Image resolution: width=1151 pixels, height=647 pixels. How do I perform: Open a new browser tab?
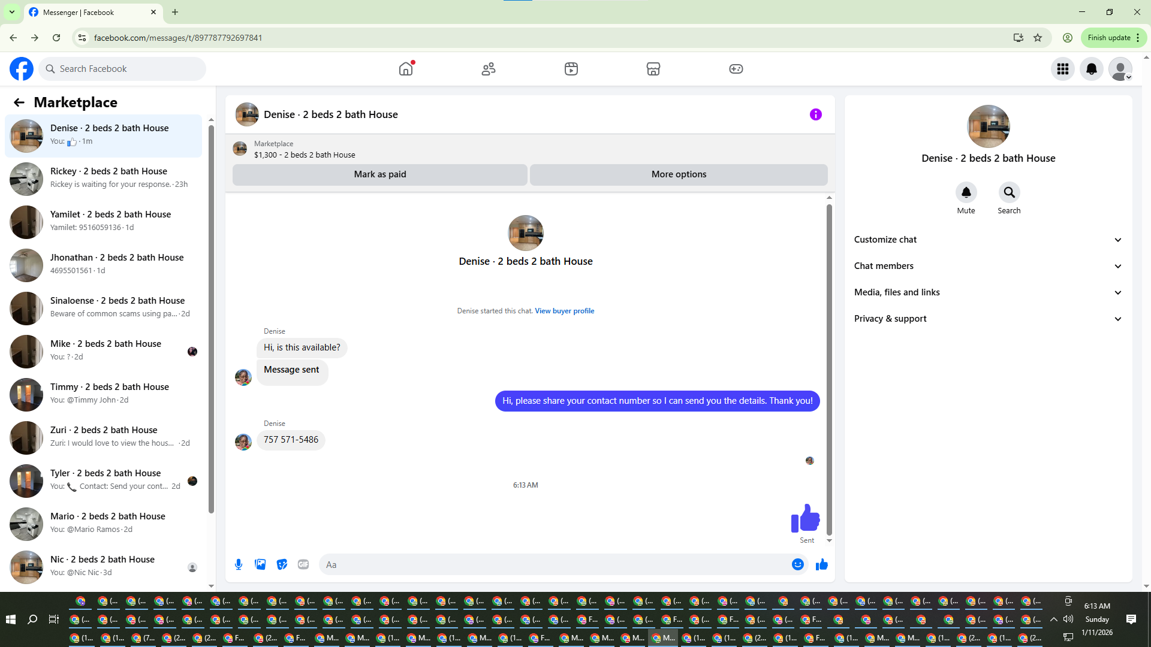click(x=175, y=12)
